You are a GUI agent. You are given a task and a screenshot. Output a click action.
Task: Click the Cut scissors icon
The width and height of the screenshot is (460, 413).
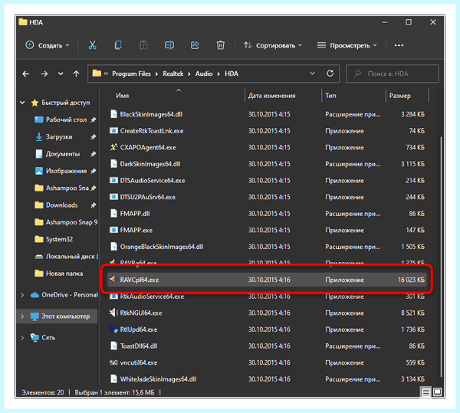92,45
